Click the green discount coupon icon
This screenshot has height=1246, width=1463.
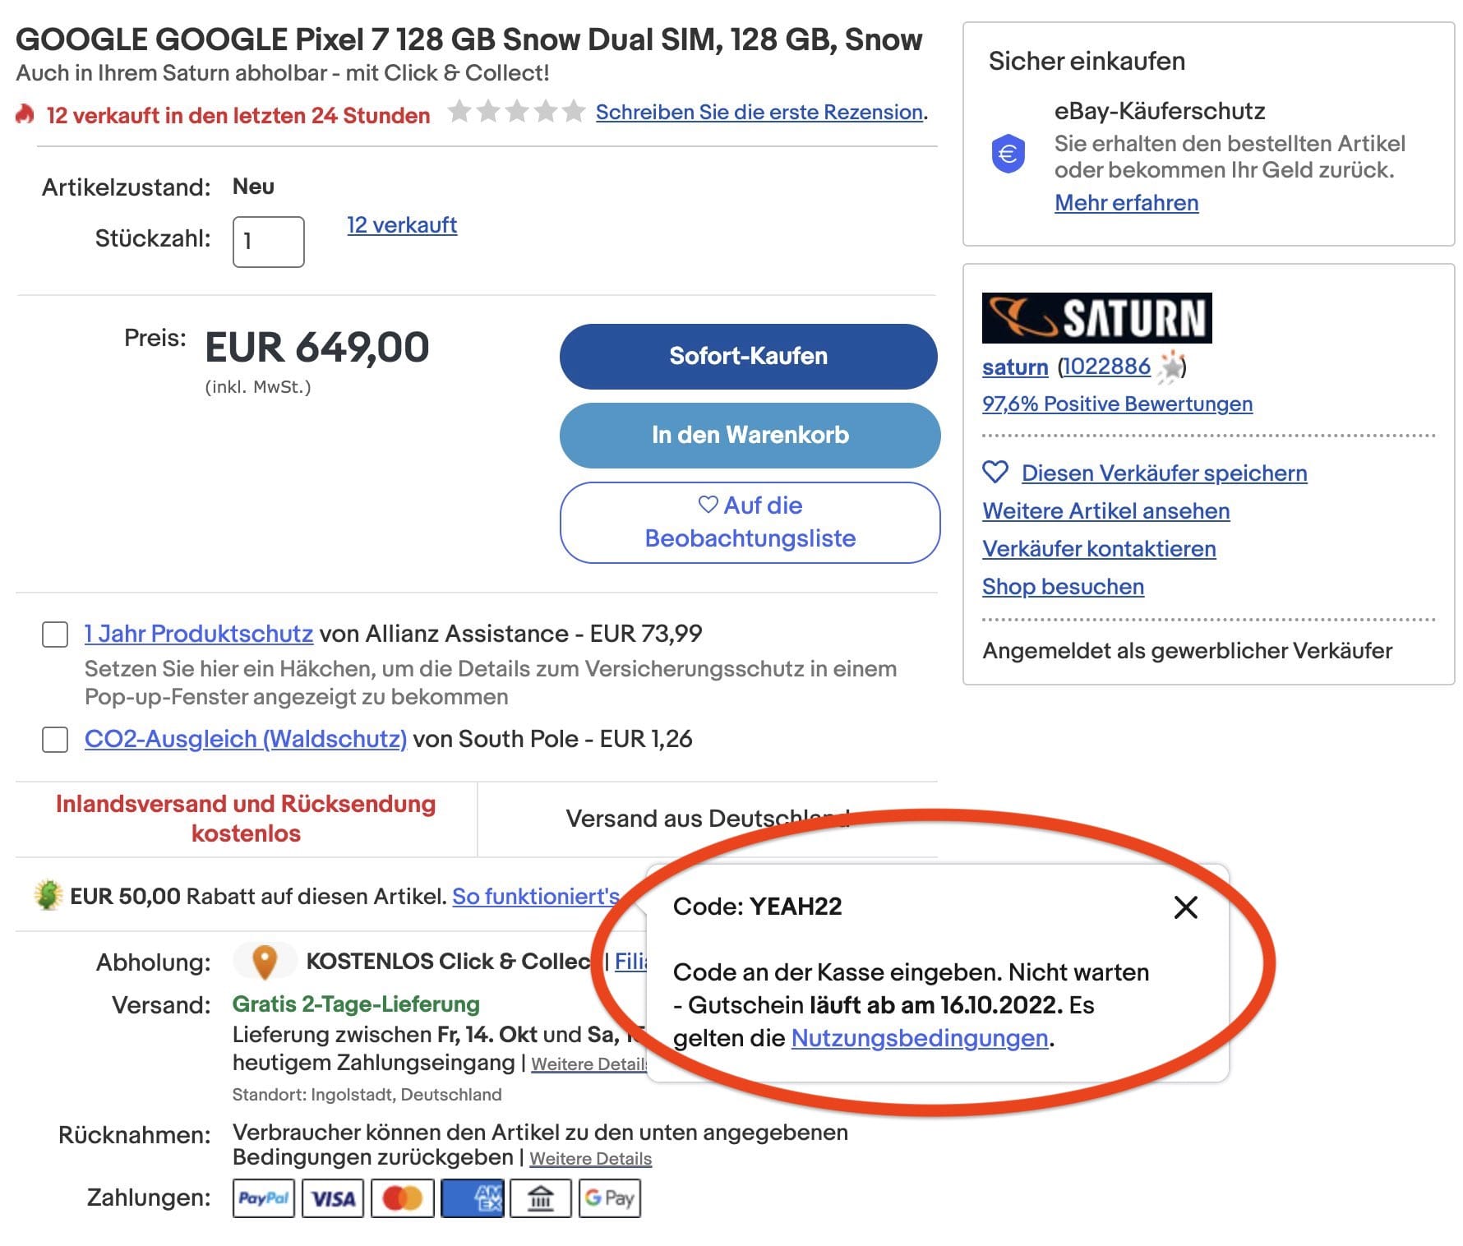[48, 895]
